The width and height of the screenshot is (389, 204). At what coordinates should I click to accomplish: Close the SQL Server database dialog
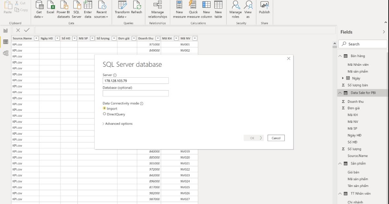pyautogui.click(x=289, y=59)
